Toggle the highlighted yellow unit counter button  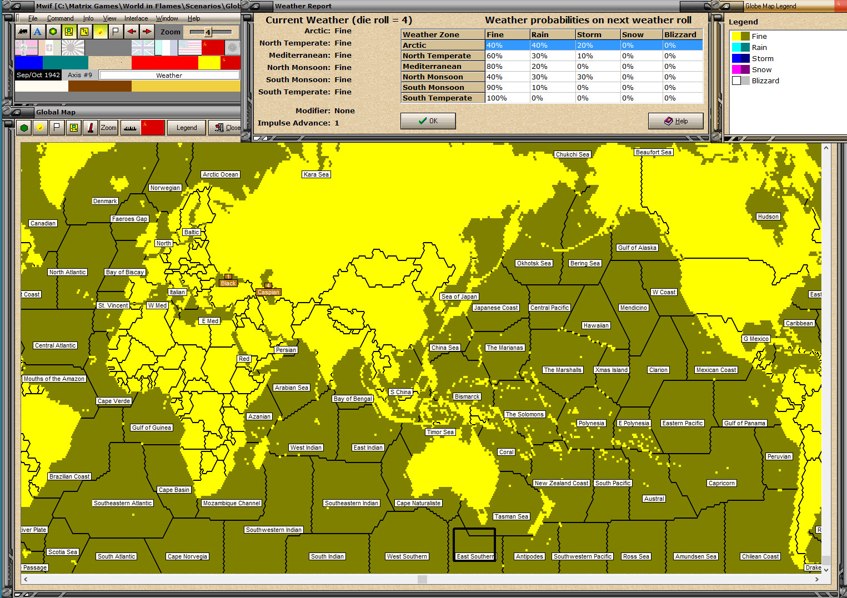68,32
